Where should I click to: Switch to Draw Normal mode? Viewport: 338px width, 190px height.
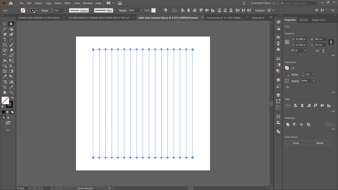(4, 117)
